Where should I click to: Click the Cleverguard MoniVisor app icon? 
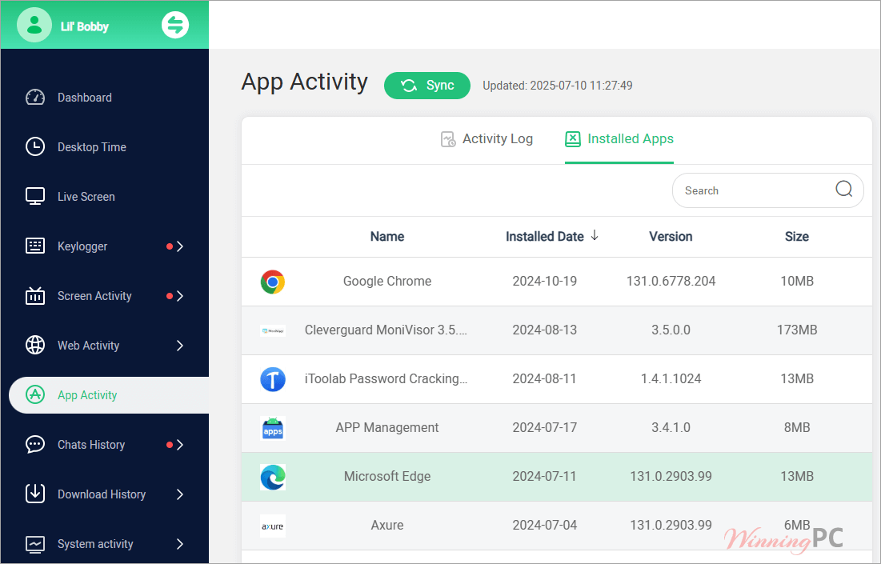coord(273,331)
